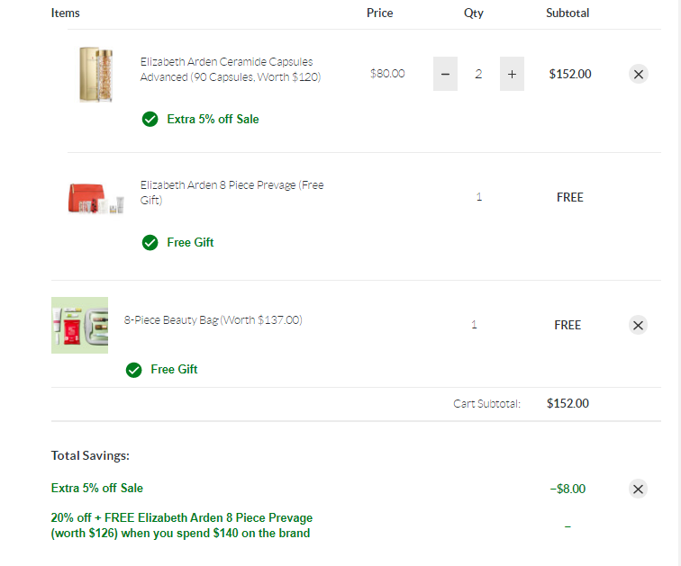This screenshot has width=681, height=566.
Task: Click green checkmark beside Beauty Bag Free Gift
Action: tap(133, 370)
